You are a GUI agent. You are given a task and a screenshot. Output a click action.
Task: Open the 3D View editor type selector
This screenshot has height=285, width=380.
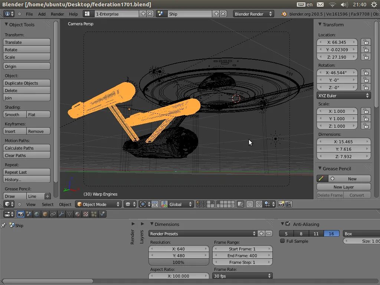(9, 204)
